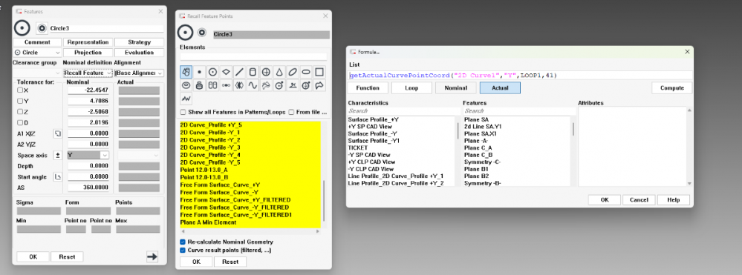Click the formula expression input field
This screenshot has height=275, width=742.
pos(521,75)
